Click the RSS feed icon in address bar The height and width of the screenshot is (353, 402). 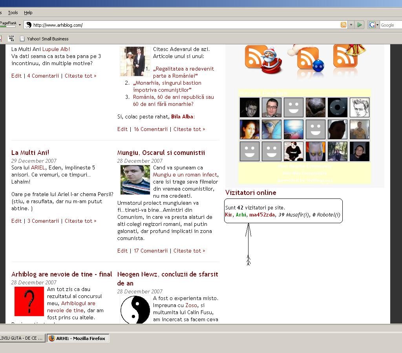[344, 25]
